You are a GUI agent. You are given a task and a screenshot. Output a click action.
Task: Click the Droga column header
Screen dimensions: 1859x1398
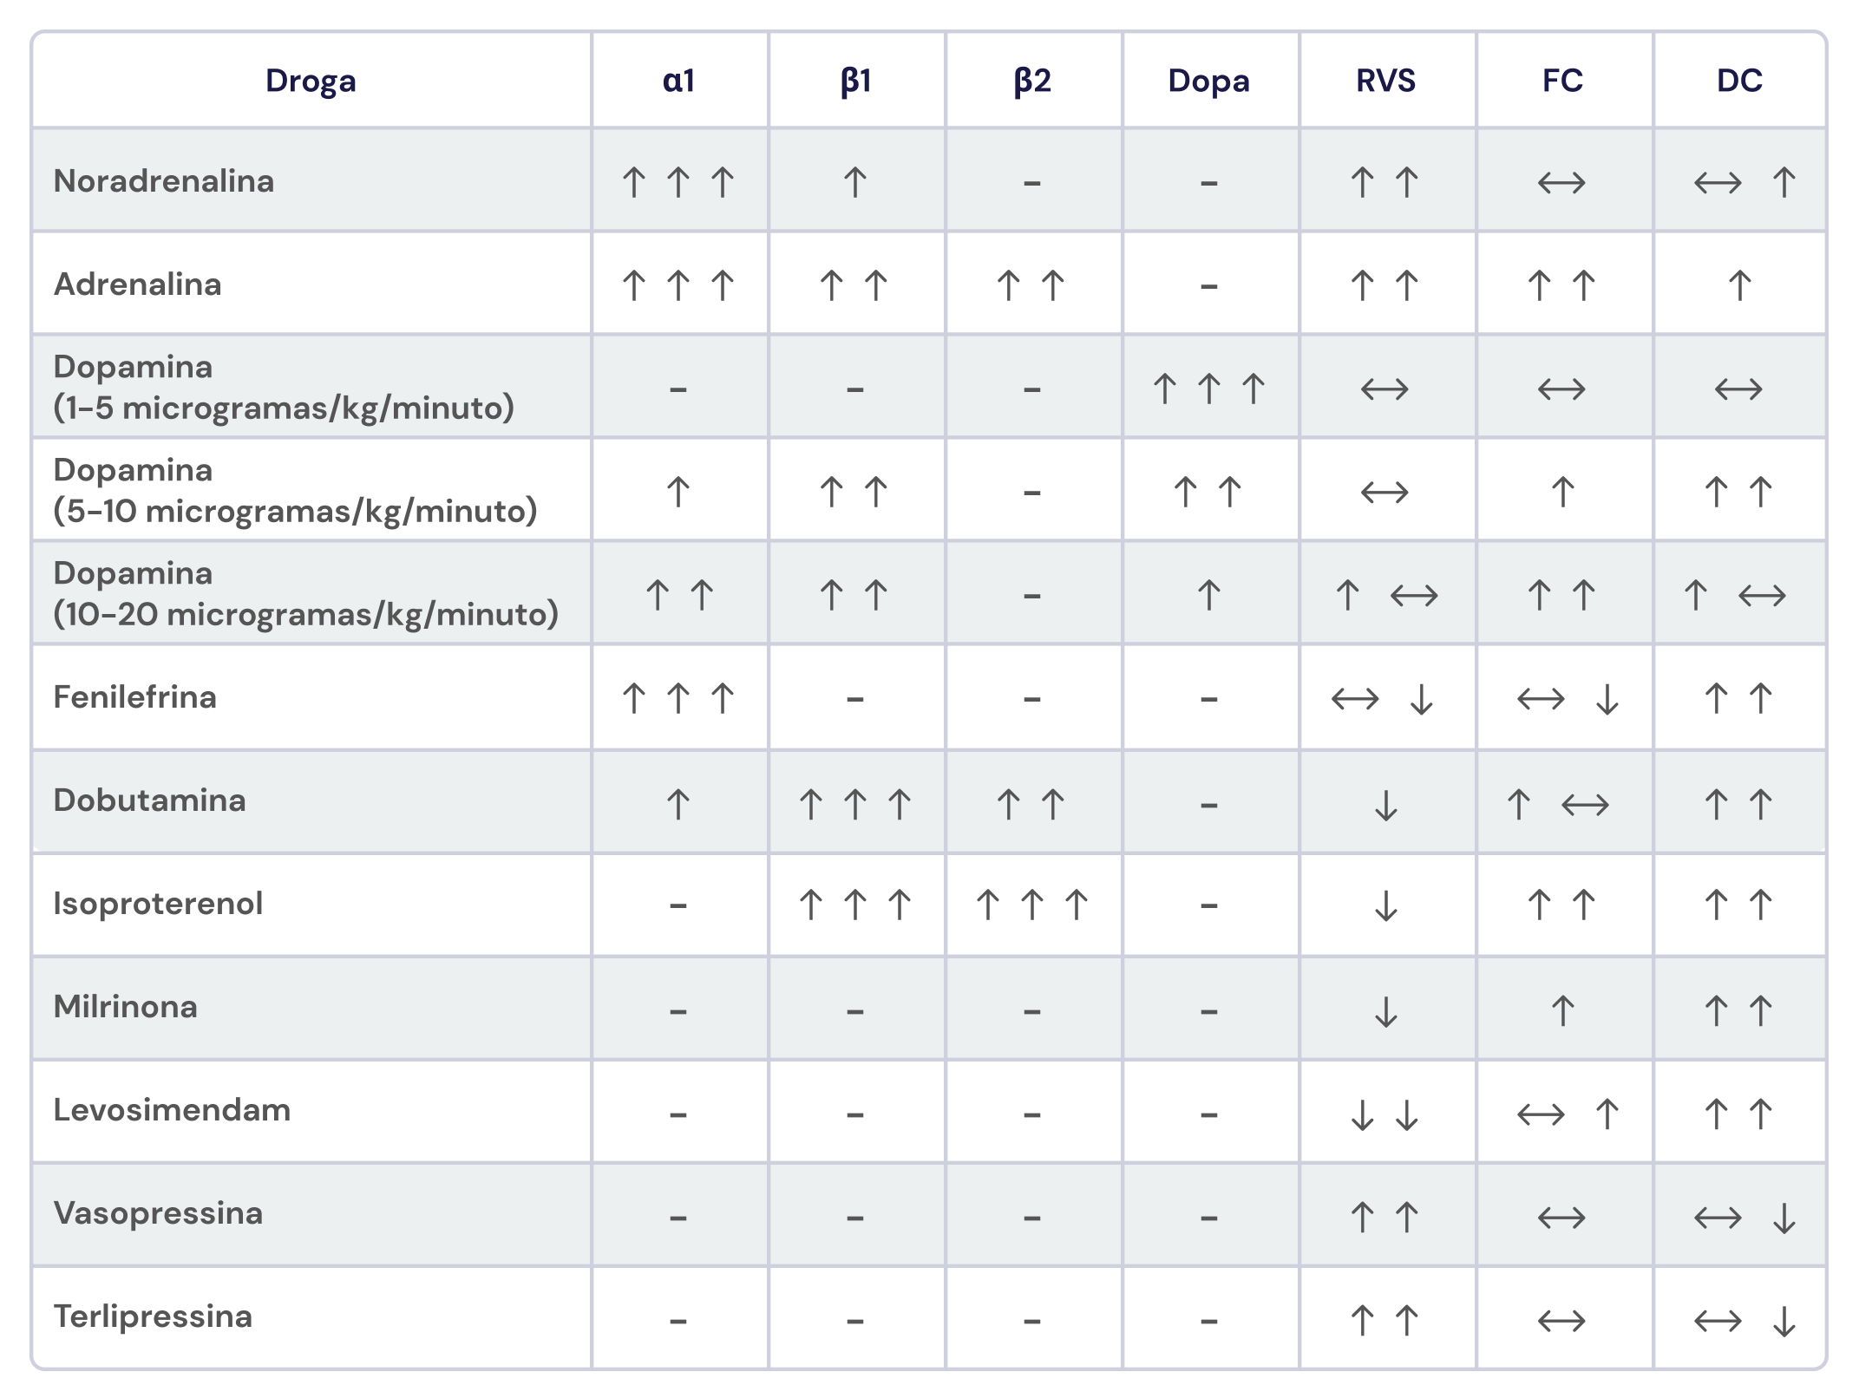click(x=311, y=81)
